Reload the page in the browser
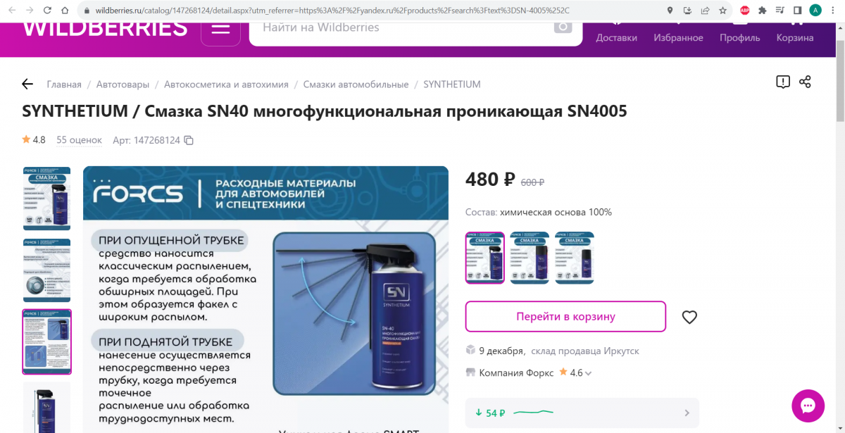 (47, 11)
